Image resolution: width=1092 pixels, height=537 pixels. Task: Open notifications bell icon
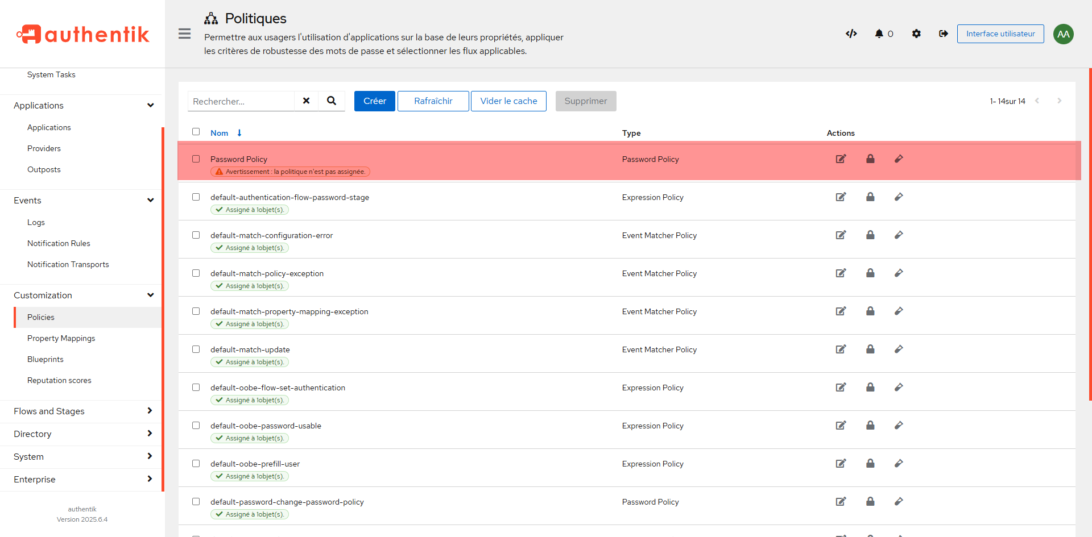coord(879,34)
